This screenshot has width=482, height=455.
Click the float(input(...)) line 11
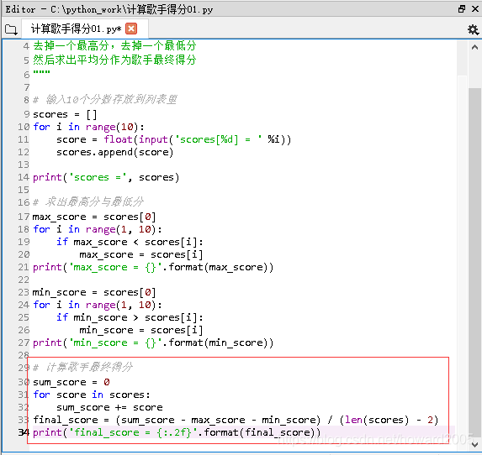pos(173,139)
